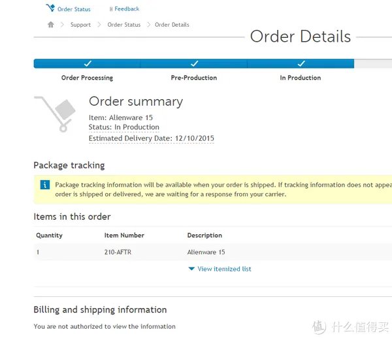Expand the View itemized list arrow
Image resolution: width=392 pixels, height=338 pixels.
pyautogui.click(x=191, y=269)
